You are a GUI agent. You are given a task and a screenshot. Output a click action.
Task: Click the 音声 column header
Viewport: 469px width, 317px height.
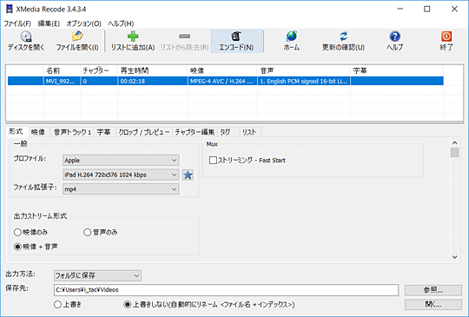tap(304, 71)
